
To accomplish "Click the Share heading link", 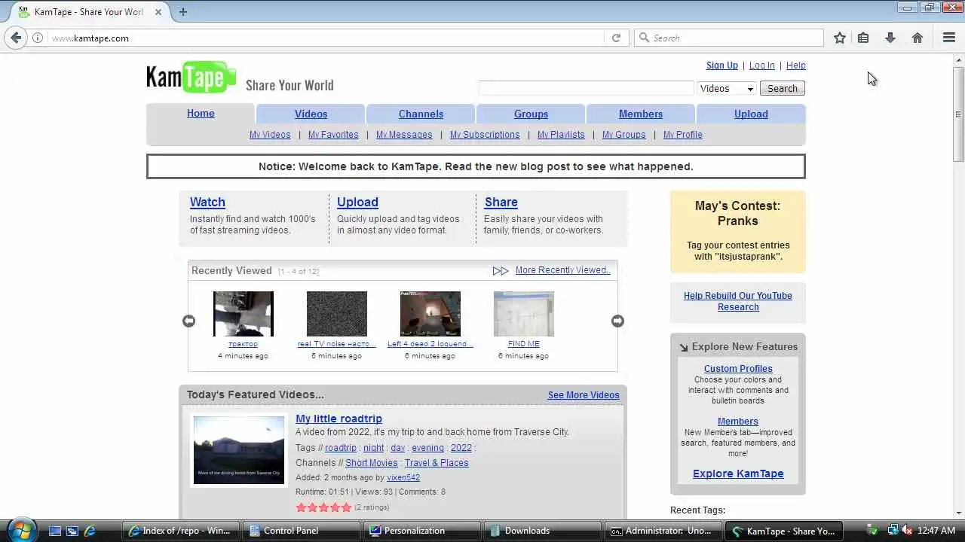I will [501, 202].
